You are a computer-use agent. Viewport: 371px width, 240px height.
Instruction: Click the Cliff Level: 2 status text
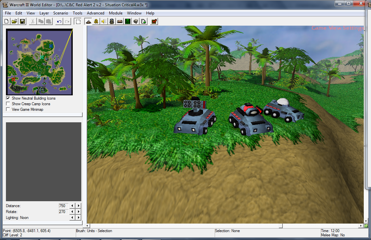13,235
